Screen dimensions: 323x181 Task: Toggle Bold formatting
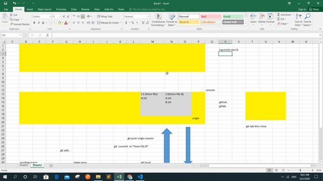point(34,23)
